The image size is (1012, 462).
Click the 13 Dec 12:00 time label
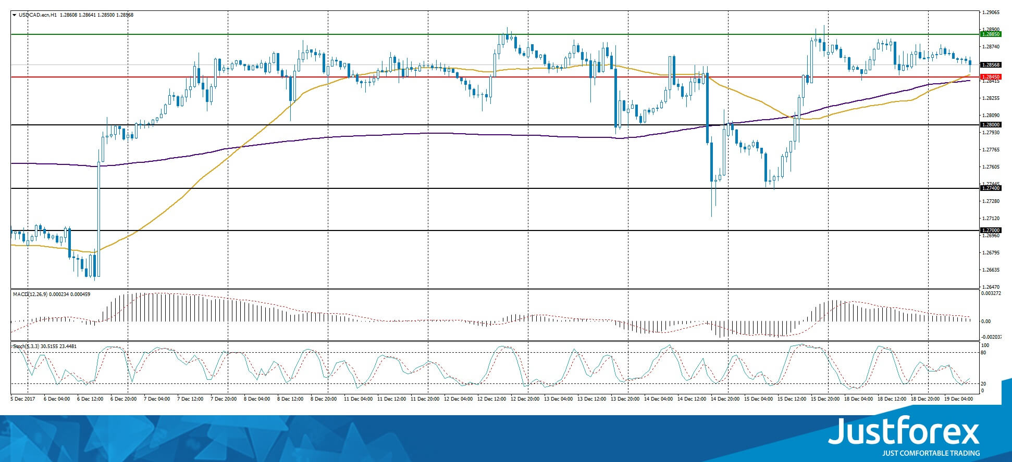591,399
